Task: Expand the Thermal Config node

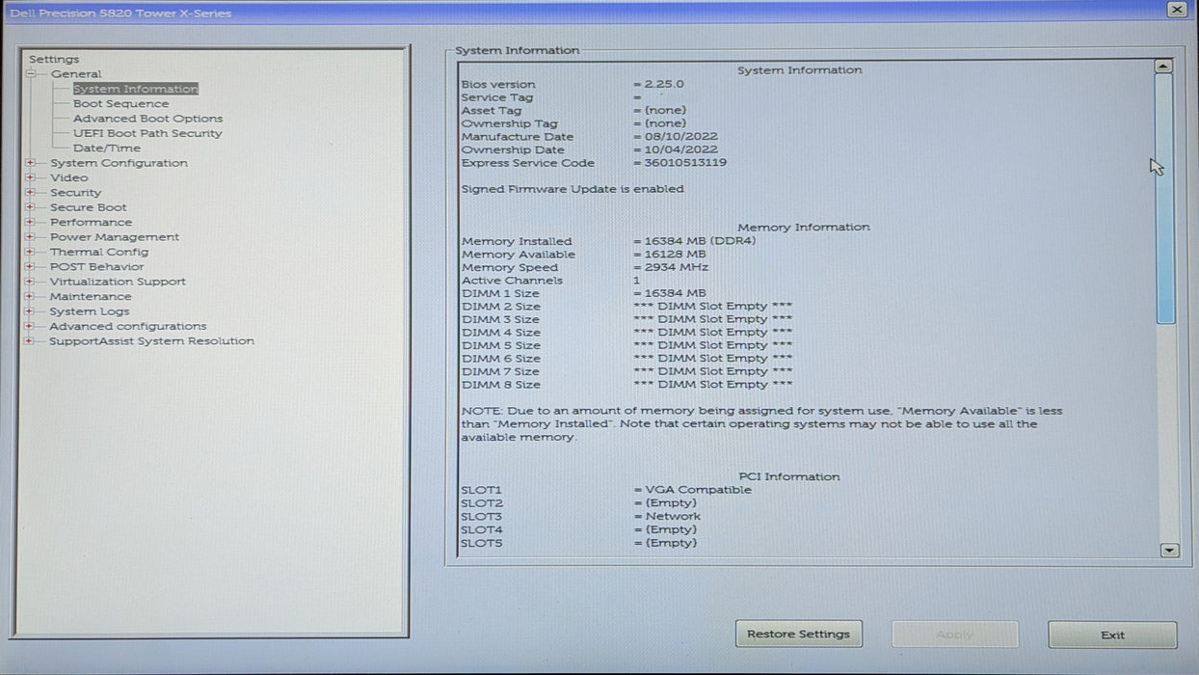Action: click(x=30, y=252)
